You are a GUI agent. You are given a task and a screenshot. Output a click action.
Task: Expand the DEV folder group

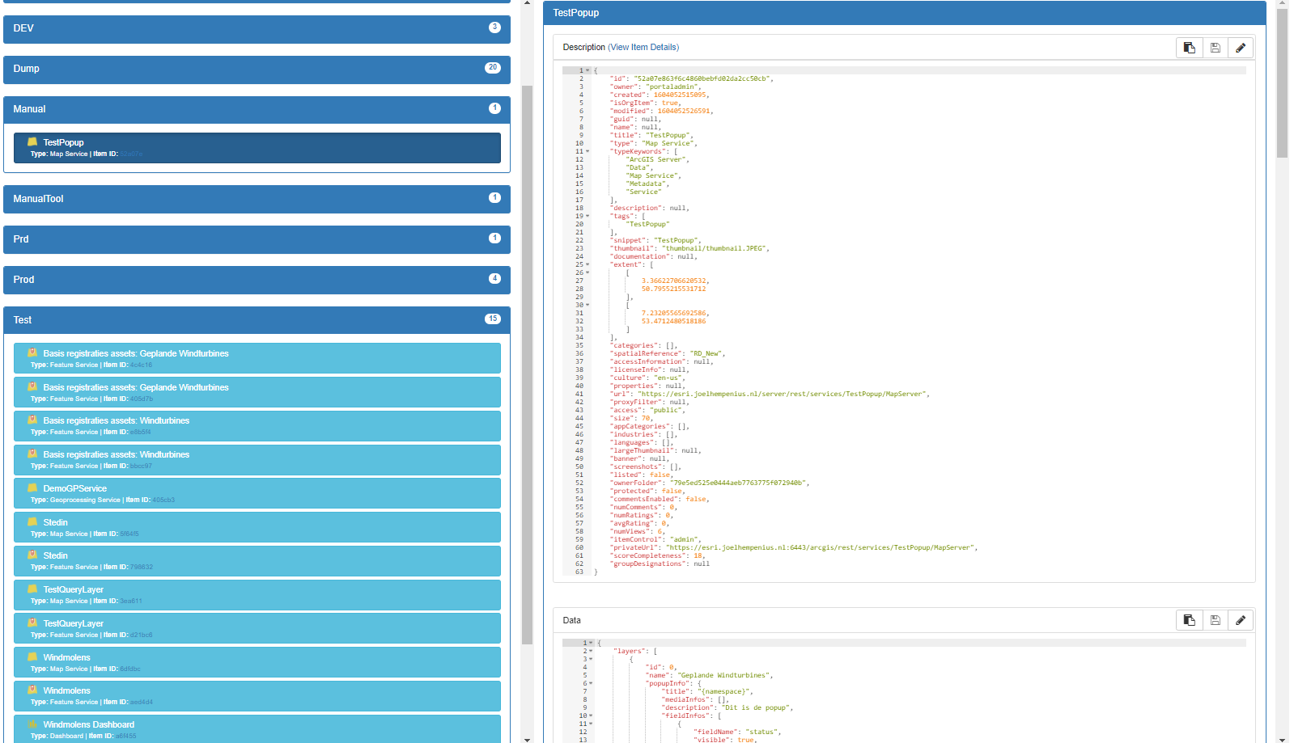pyautogui.click(x=257, y=28)
